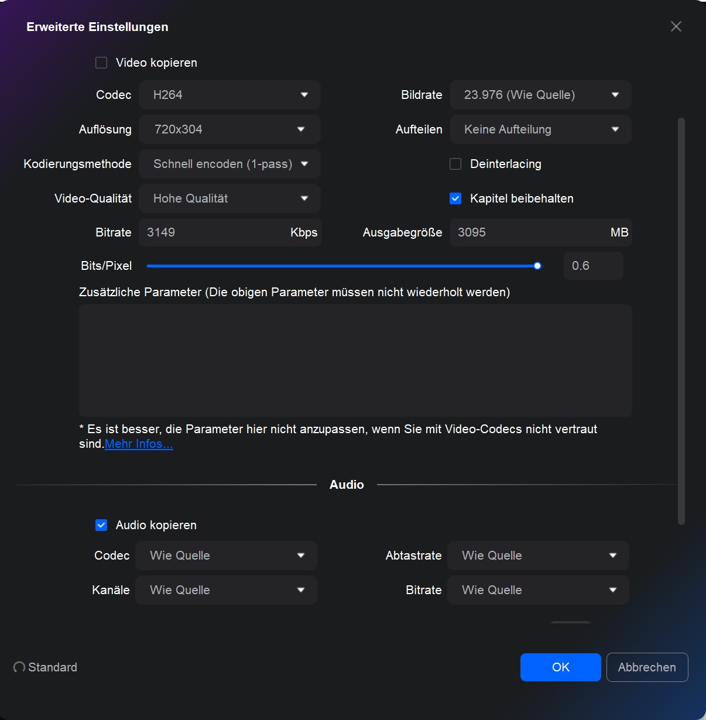This screenshot has width=706, height=720.
Task: Open the video Codec H264 dropdown
Action: click(229, 95)
